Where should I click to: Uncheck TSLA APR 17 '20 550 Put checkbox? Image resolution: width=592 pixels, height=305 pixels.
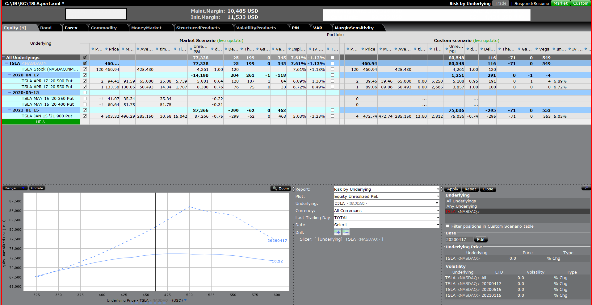85,87
